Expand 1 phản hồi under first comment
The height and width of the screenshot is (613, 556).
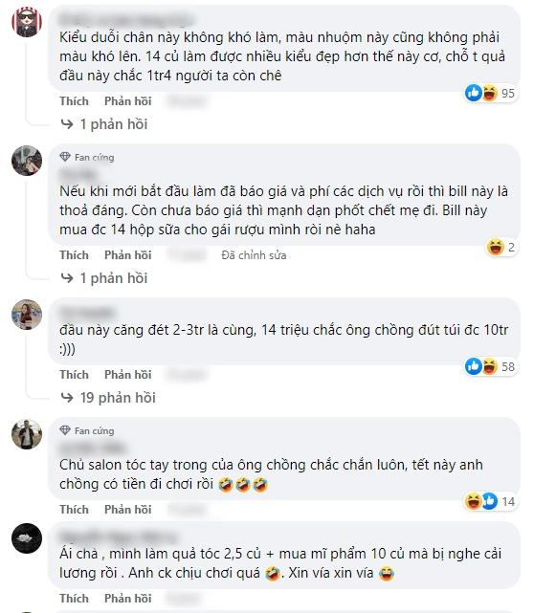[104, 124]
